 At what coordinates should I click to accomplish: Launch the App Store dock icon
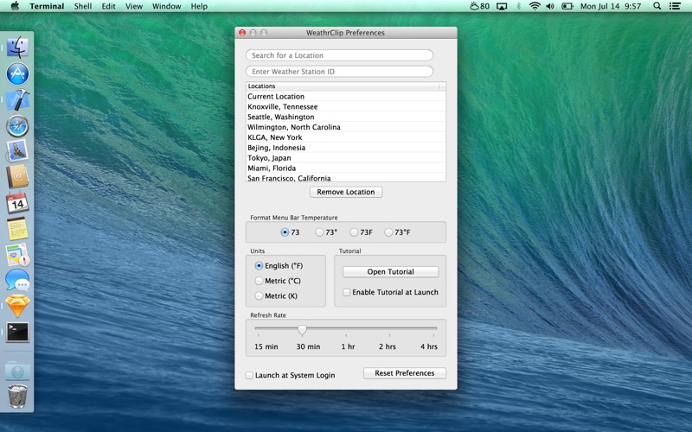(x=17, y=73)
